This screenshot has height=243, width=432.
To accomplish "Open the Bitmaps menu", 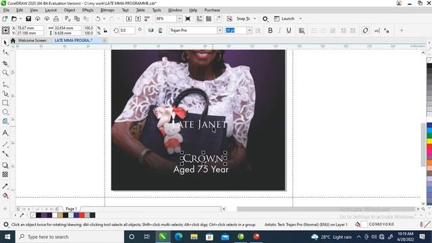I will (107, 10).
